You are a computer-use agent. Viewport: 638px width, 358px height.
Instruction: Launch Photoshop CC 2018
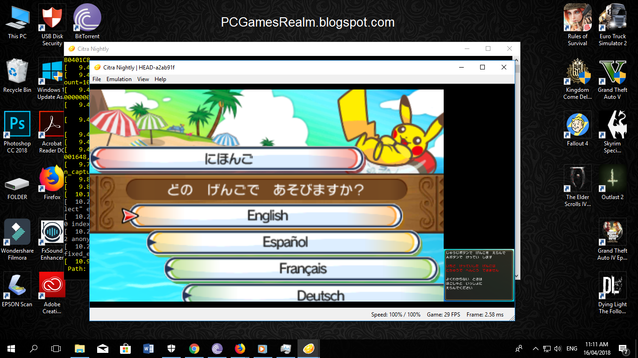point(17,132)
